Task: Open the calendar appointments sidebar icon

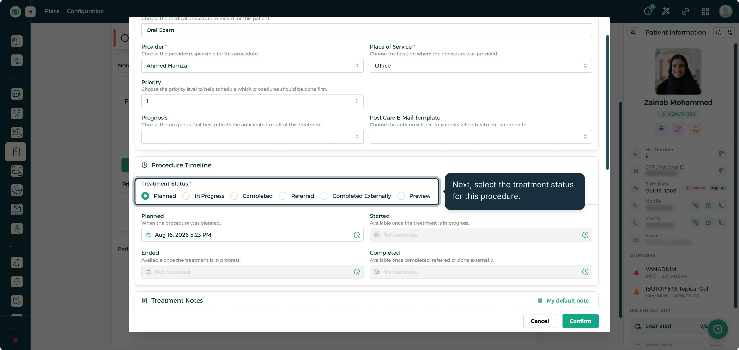Action: (17, 94)
